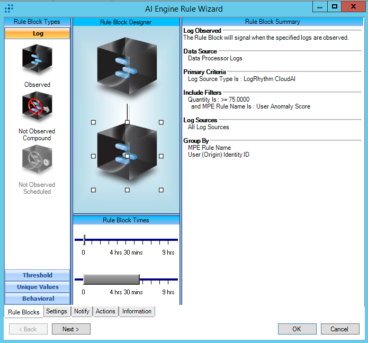Expand the Threshold rule block category

coord(38,275)
